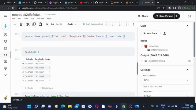
Task: Open browser extensions puzzle icon
Action: point(169,8)
